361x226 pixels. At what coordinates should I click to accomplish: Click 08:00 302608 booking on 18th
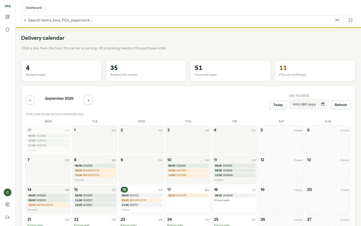pyautogui.click(x=235, y=196)
